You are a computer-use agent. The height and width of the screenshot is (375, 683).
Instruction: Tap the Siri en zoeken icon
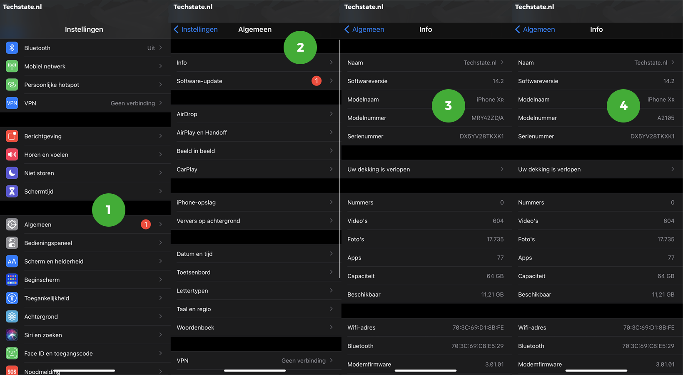pos(12,335)
